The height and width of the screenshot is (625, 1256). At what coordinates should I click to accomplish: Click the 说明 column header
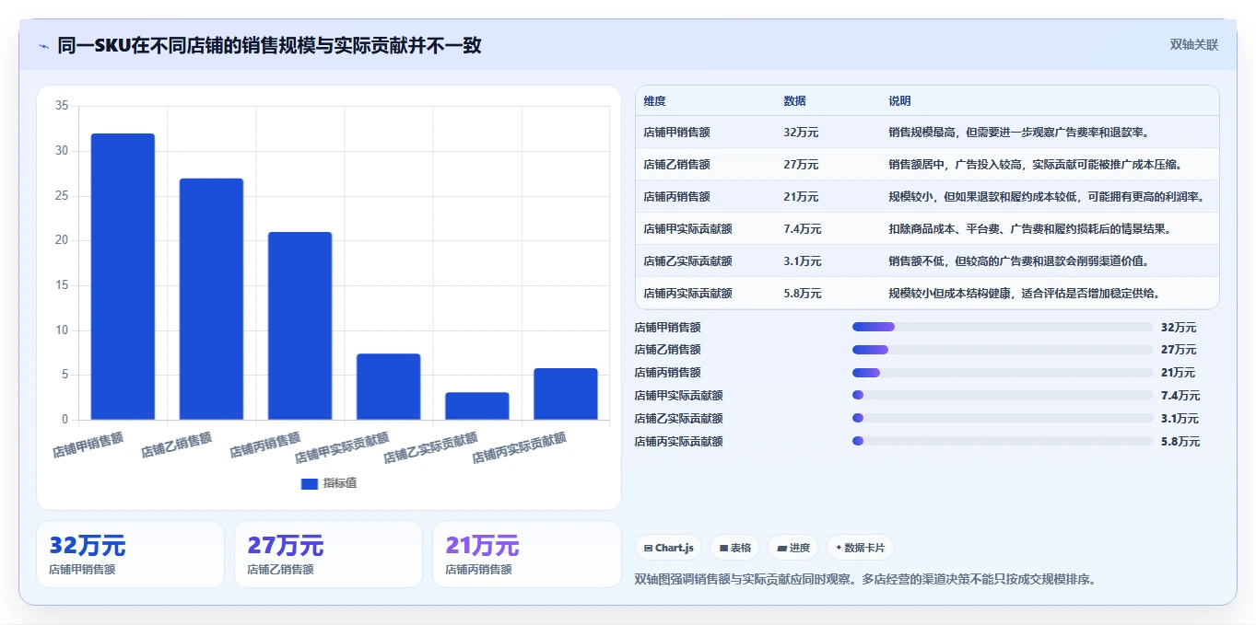coord(899,101)
